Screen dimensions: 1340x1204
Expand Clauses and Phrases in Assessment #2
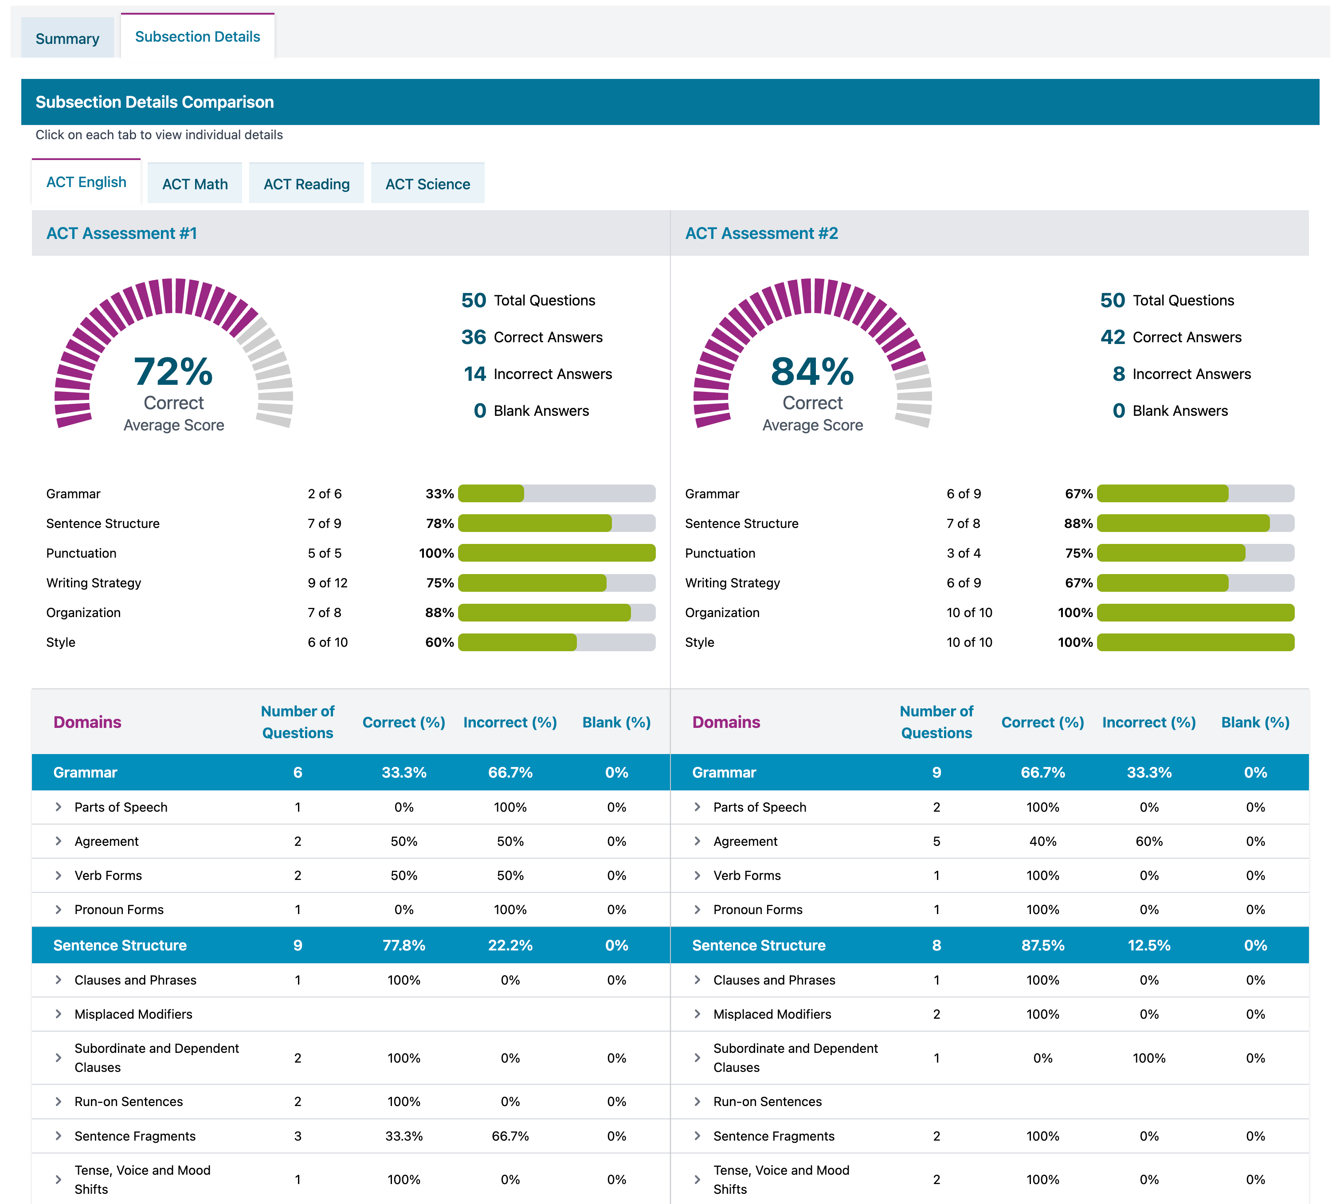coord(697,980)
